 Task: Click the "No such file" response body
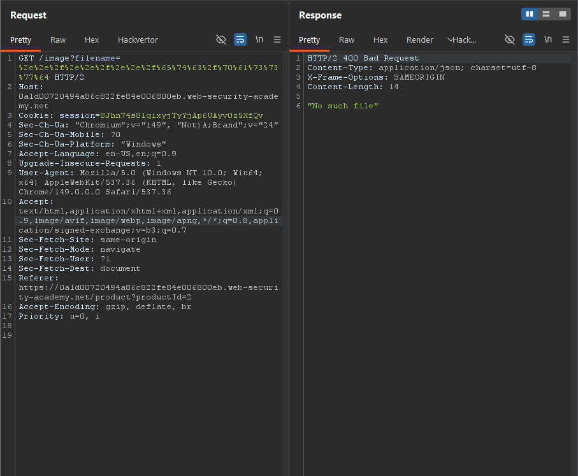343,106
